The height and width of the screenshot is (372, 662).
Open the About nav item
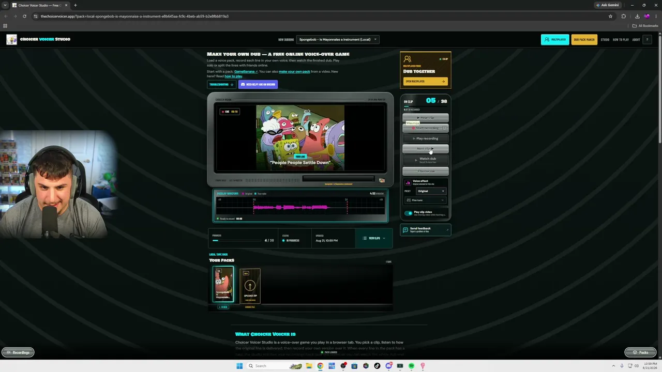[x=636, y=39]
